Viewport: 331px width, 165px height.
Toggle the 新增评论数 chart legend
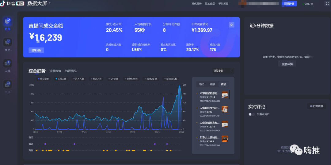coord(151,79)
